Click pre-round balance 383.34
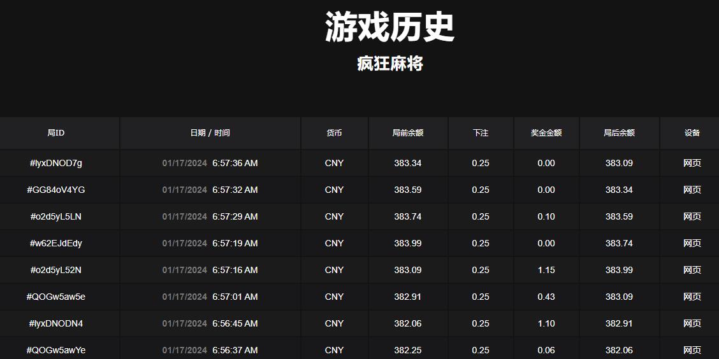 click(x=408, y=163)
